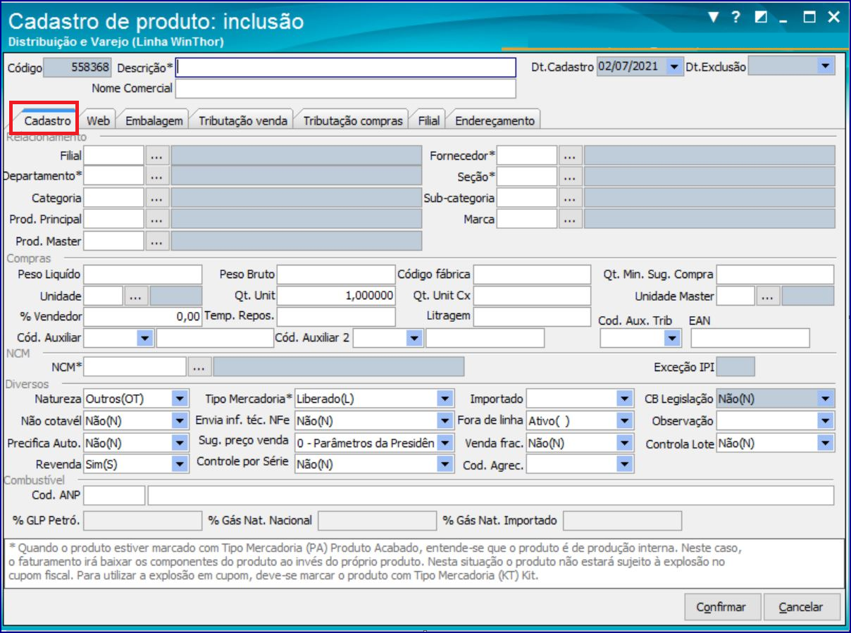Click the Peso Bruto input field
Image resolution: width=851 pixels, height=633 pixels.
336,275
